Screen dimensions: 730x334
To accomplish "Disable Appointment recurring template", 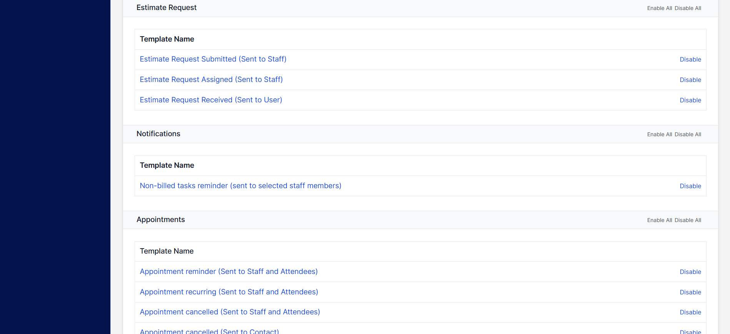I will pyautogui.click(x=690, y=292).
